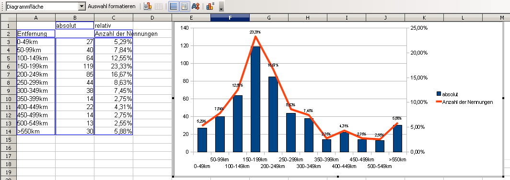Toggle legend display icon
The height and width of the screenshot is (180, 510).
pos(185,6)
